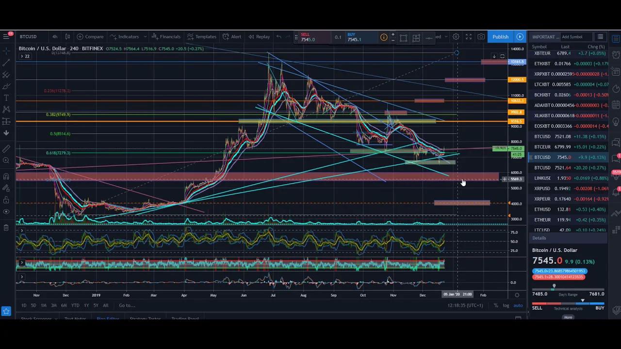This screenshot has height=349, width=621.
Task: Select LINKUSE watchlist row
Action: point(568,178)
